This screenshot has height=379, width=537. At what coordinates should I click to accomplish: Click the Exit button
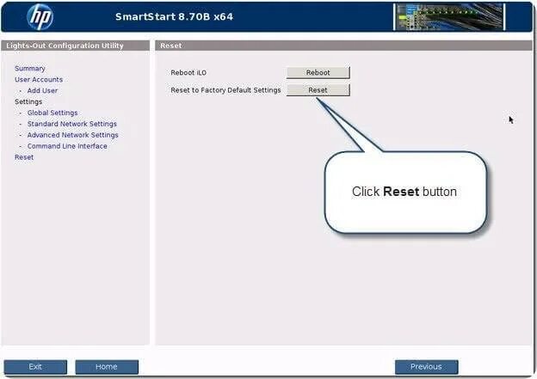click(x=35, y=367)
